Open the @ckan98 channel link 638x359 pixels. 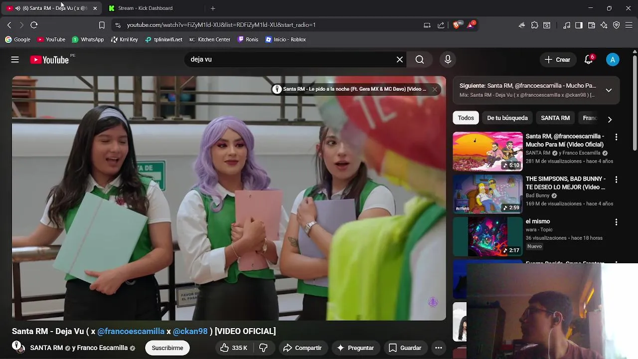click(190, 331)
